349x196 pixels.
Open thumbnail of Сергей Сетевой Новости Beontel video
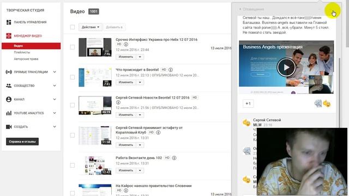pos(95,105)
